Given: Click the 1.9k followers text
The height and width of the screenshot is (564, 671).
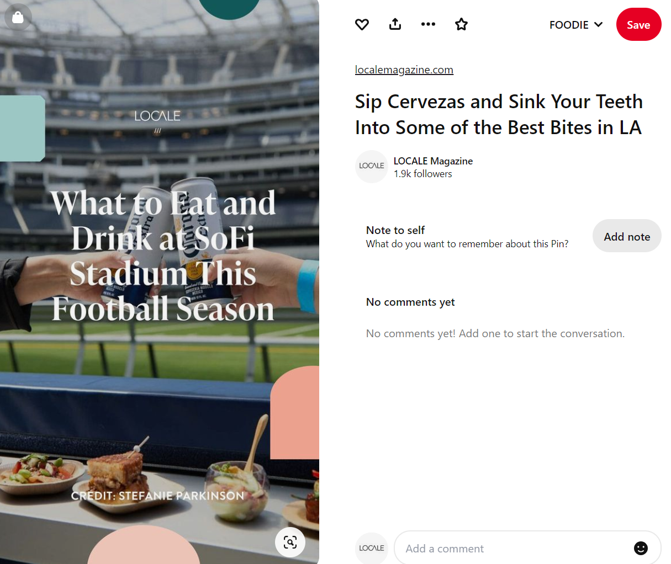Looking at the screenshot, I should pyautogui.click(x=422, y=174).
